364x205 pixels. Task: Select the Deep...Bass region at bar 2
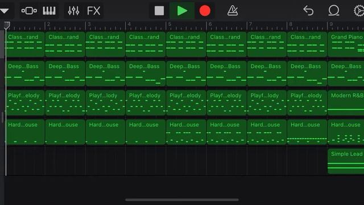65,73
